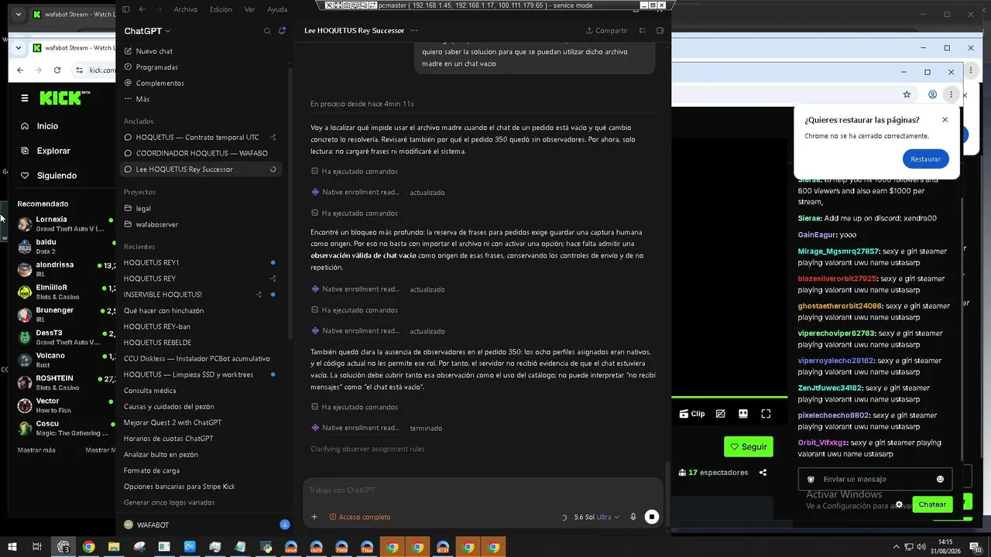Open the search chats magnifier icon
Screen dimensions: 991x557
tap(267, 31)
